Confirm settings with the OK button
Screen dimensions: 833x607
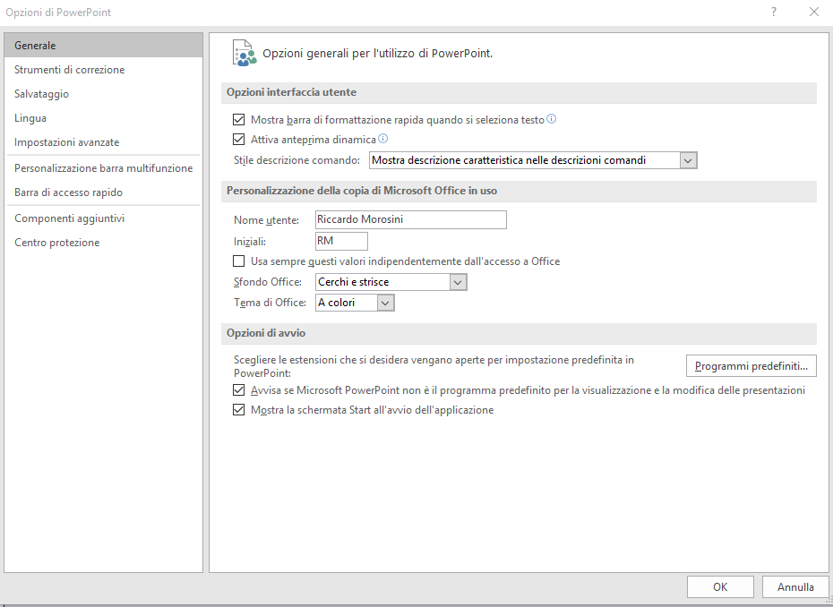pyautogui.click(x=720, y=586)
